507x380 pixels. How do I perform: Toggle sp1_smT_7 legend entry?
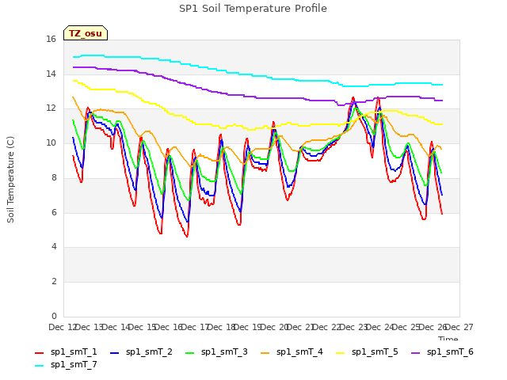tap(66, 365)
